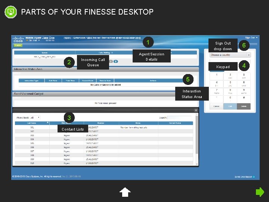Select contact row 001
This screenshot has height=202, width=269.
[x=104, y=127]
